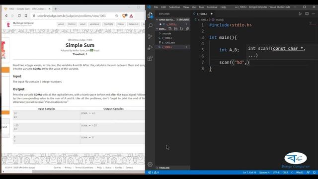Screen dimensions: 318x179
Task: Bookmark the page in the browser
Action: coord(26,15)
